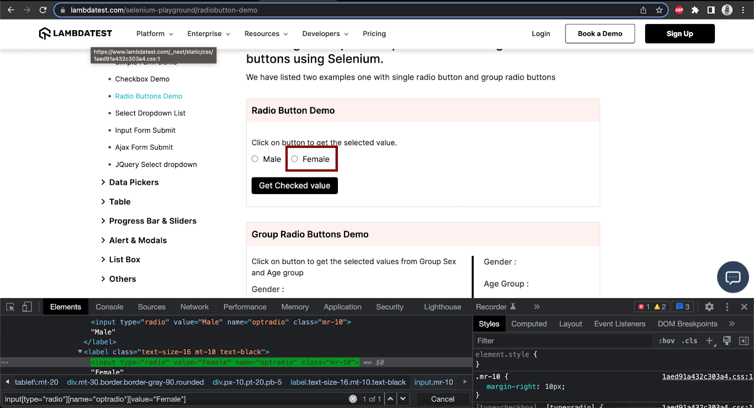Bookmark this page with the star icon
Viewport: 754px width, 408px height.
(x=659, y=10)
